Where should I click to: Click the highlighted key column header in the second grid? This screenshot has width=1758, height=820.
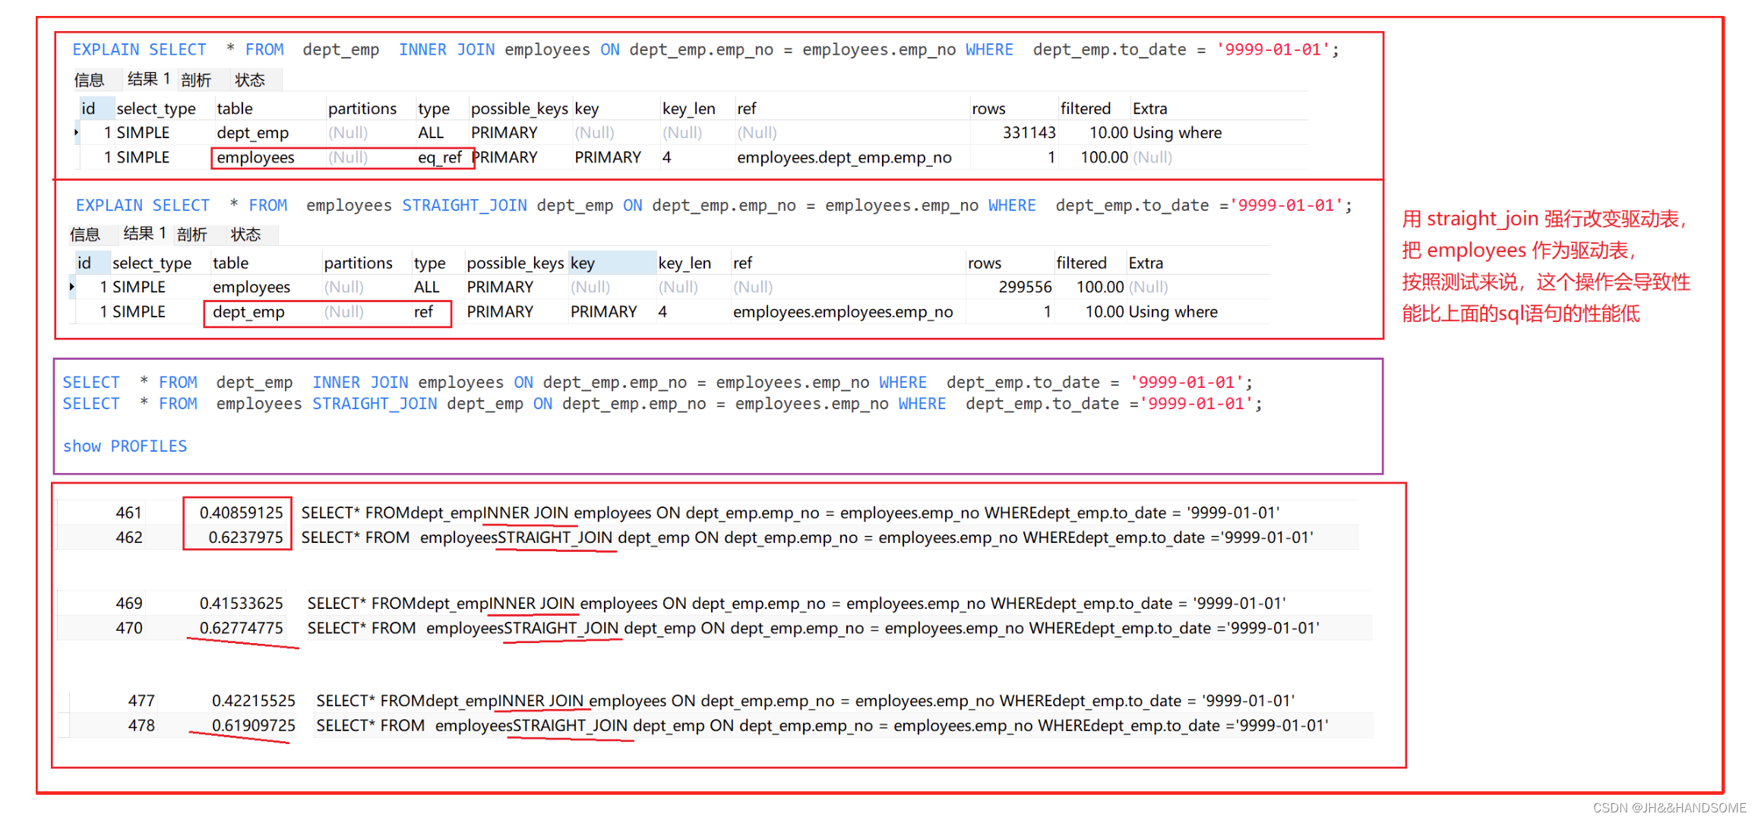tap(612, 263)
